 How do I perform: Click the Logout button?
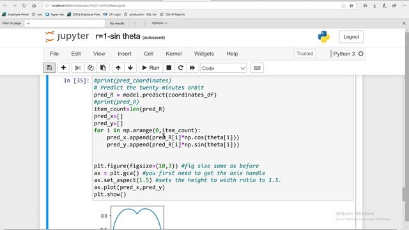(x=351, y=37)
